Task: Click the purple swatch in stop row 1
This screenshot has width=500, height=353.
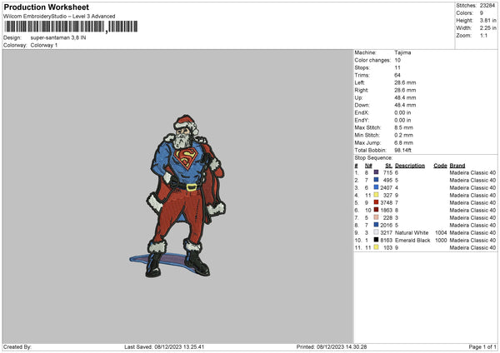Action: (x=376, y=172)
